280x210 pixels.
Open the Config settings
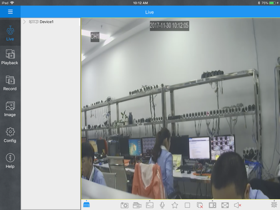tap(10, 135)
